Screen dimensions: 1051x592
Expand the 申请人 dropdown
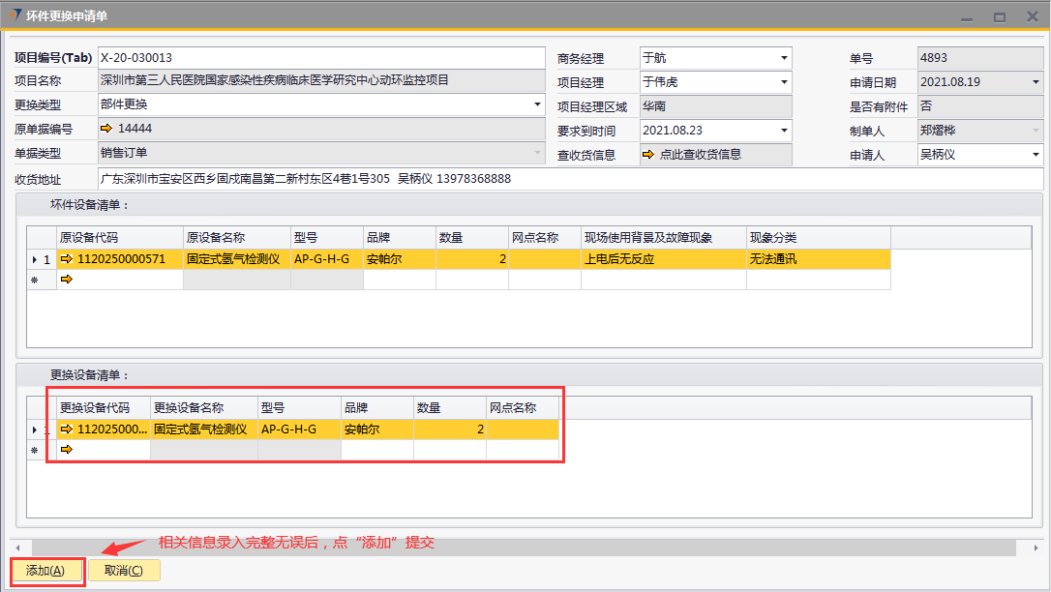pos(1036,155)
